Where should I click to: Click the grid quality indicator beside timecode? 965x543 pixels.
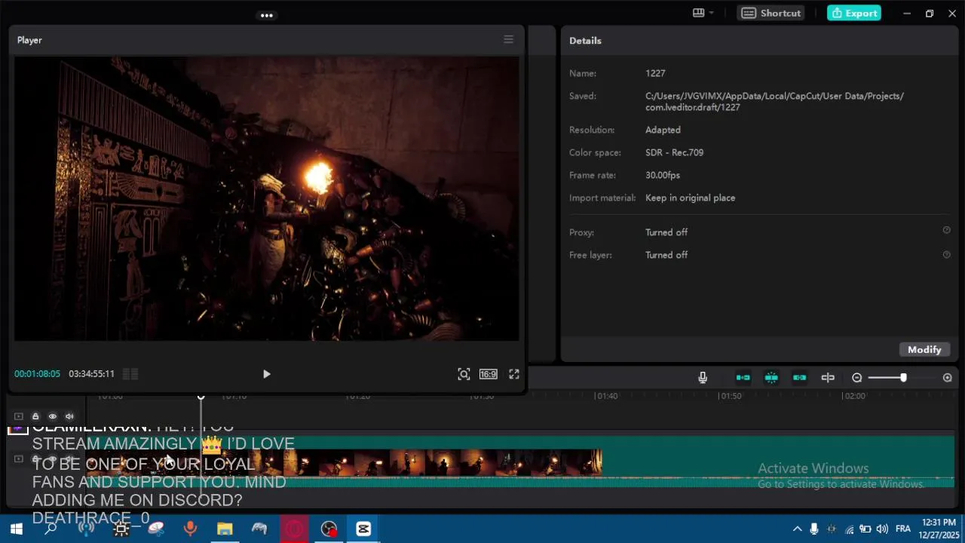point(130,374)
